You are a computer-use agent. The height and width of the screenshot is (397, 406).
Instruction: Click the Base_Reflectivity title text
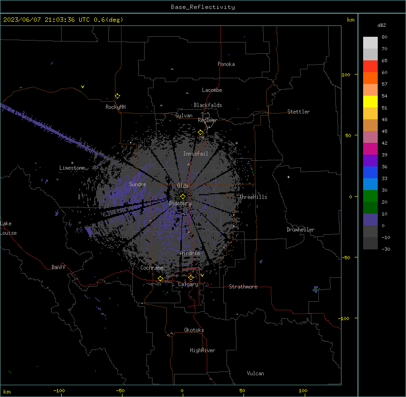pyautogui.click(x=203, y=7)
